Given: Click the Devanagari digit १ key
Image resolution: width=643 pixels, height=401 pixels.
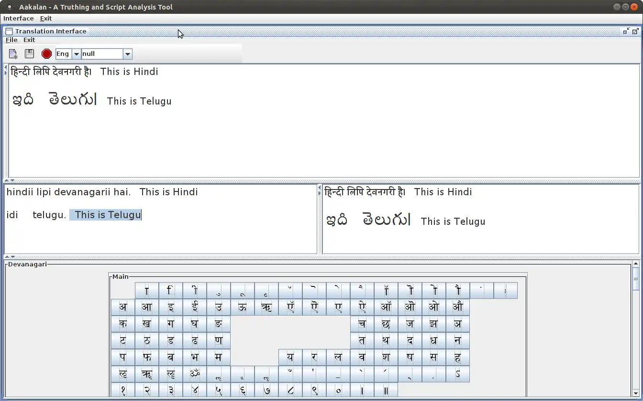Looking at the screenshot, I should coord(123,390).
